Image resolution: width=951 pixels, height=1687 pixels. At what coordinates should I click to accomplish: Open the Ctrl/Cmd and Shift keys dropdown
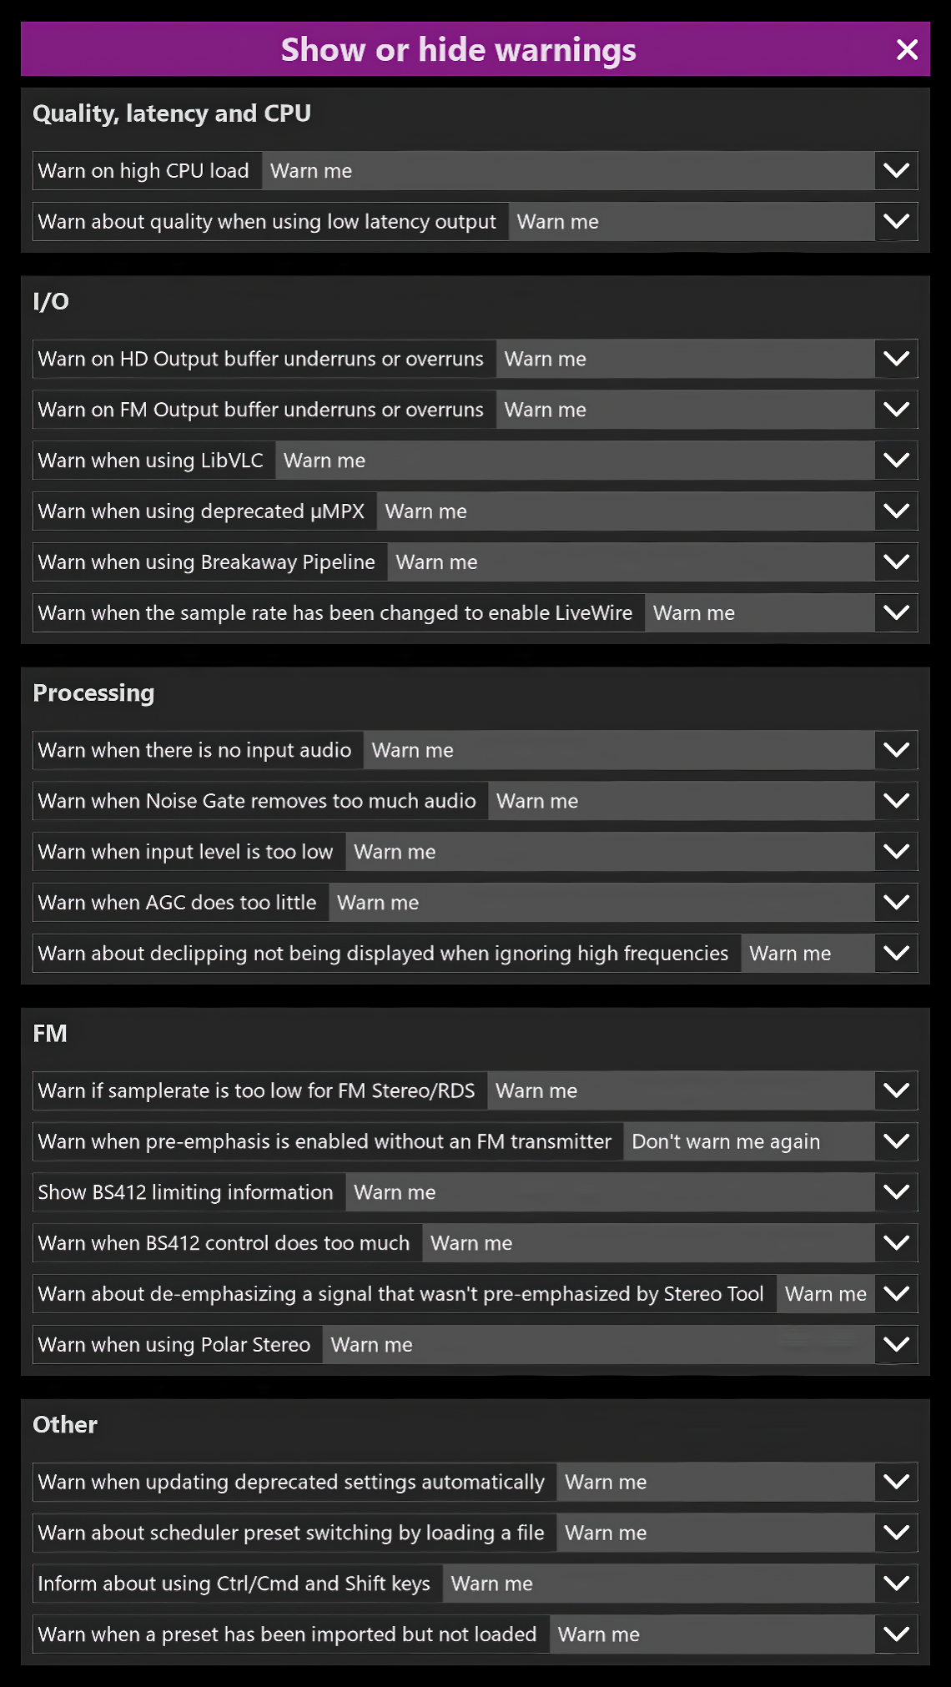pos(896,1584)
